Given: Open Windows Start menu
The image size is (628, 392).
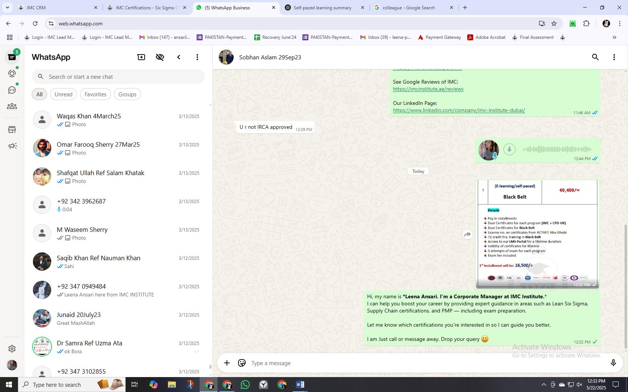Looking at the screenshot, I should coord(9,385).
